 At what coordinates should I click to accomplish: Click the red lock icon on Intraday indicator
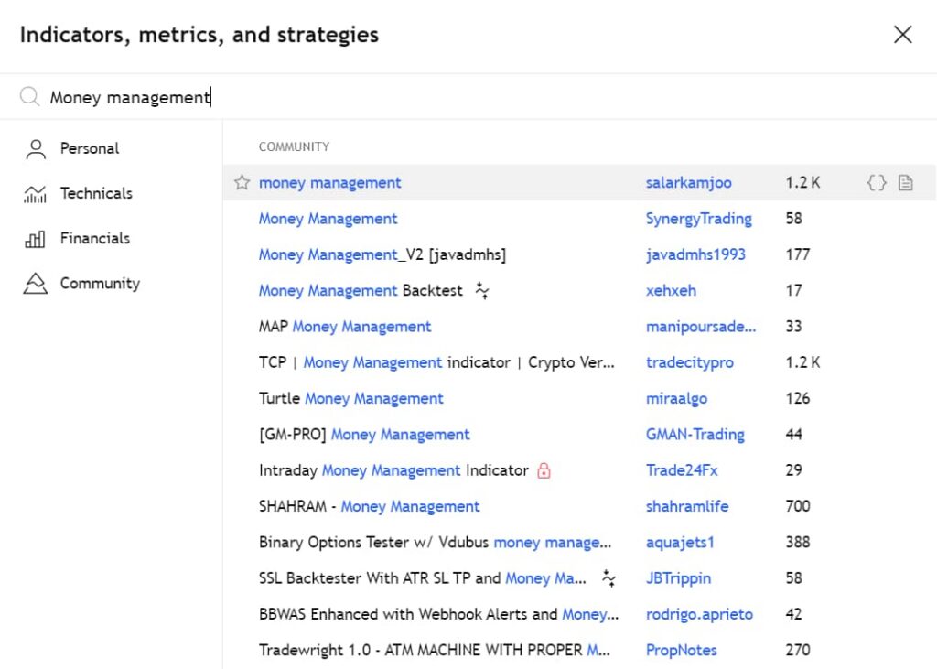point(544,471)
